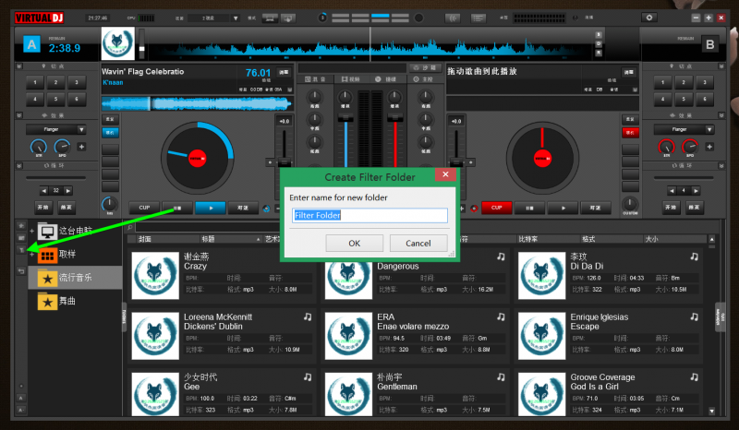The image size is (739, 430).
Task: Click hot cue 5 on deck B
Action: pyautogui.click(x=684, y=99)
